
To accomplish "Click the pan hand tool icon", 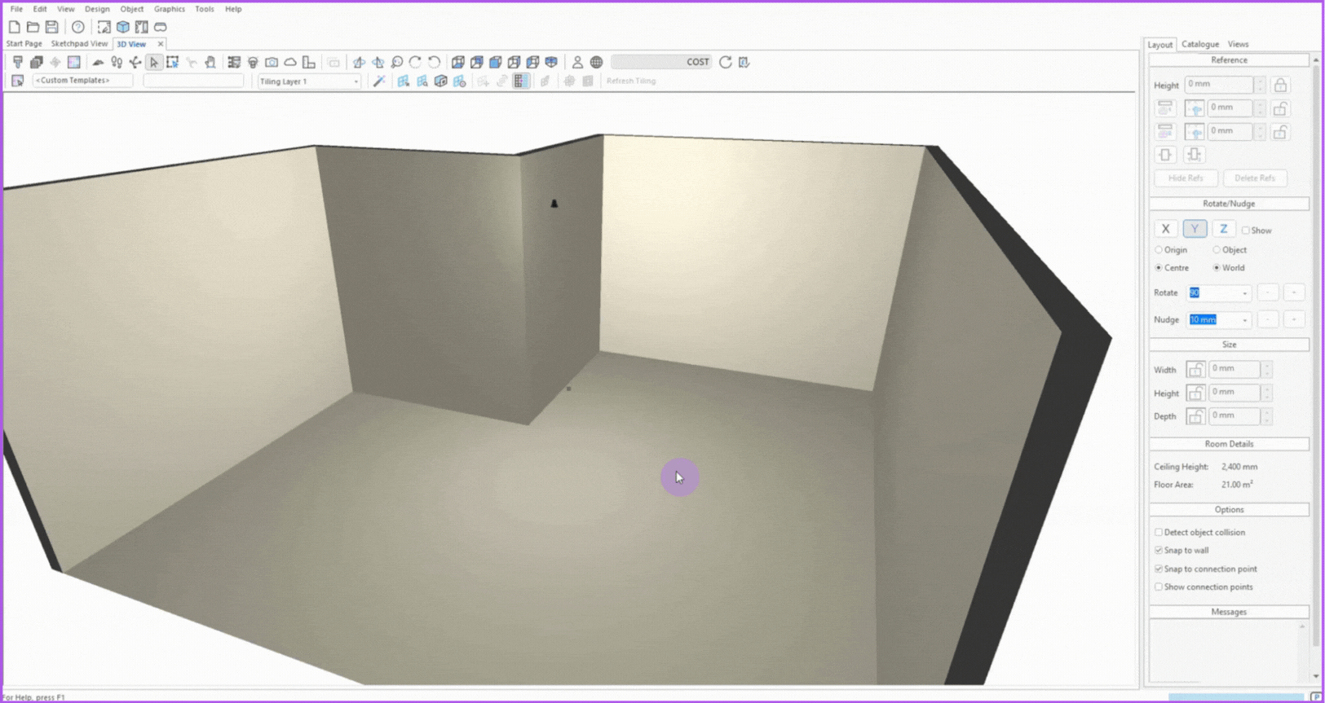I will click(210, 62).
